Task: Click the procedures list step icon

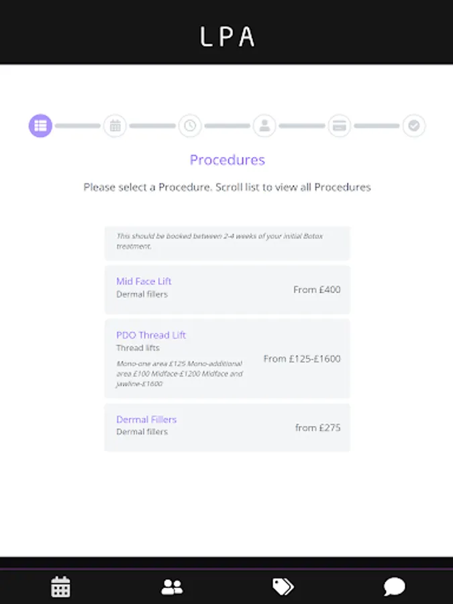Action: pos(40,125)
